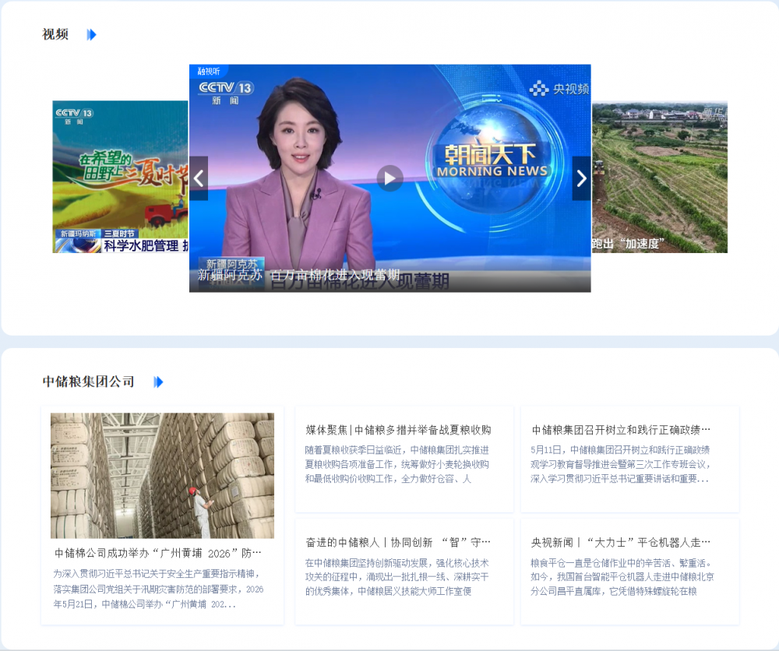The width and height of the screenshot is (779, 651).
Task: Open the farmland aerial video thumbnail on the right
Action: (660, 177)
